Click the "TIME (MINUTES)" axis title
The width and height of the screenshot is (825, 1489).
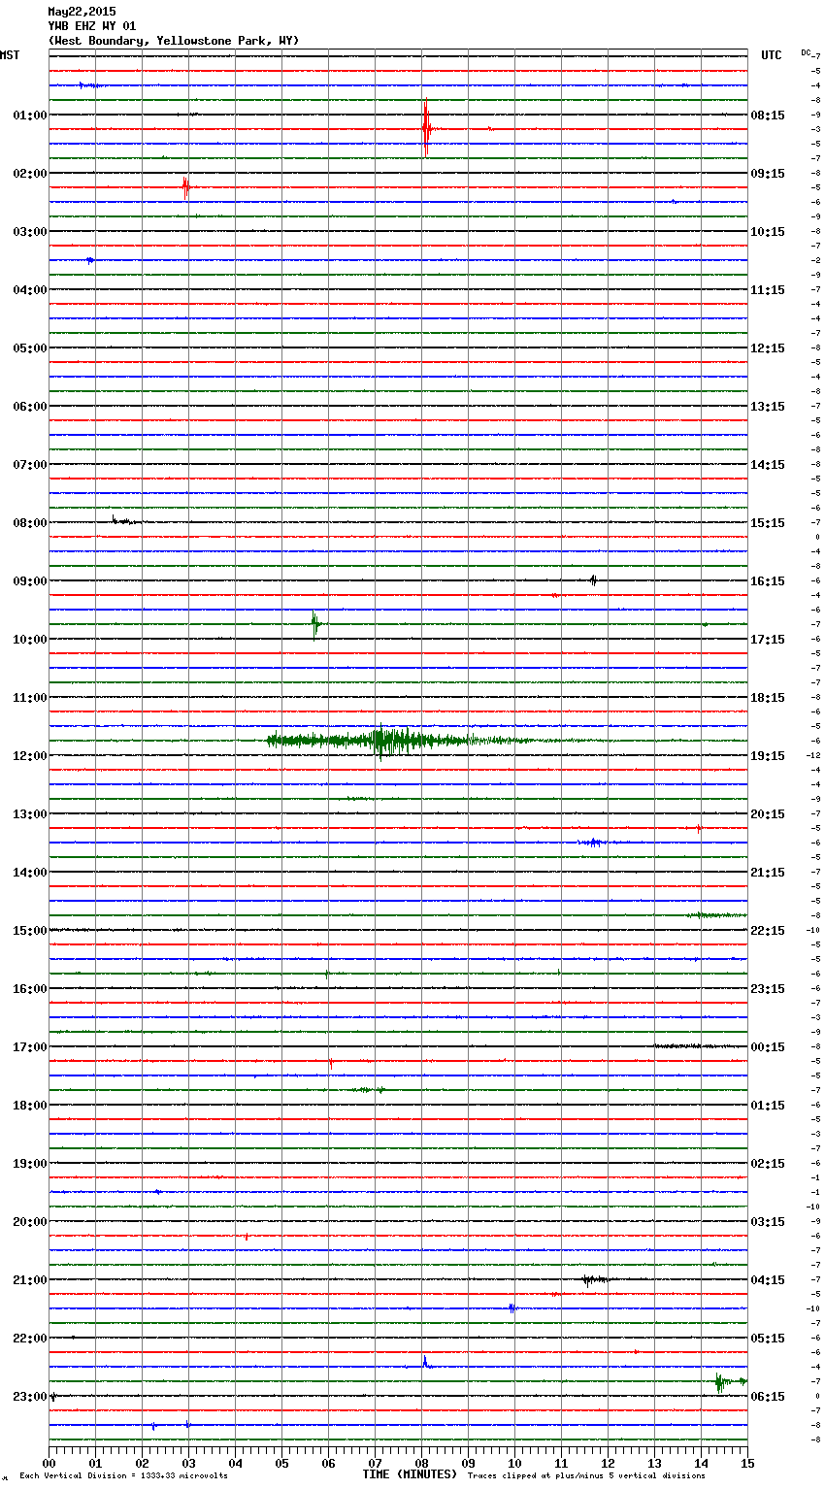[410, 1474]
